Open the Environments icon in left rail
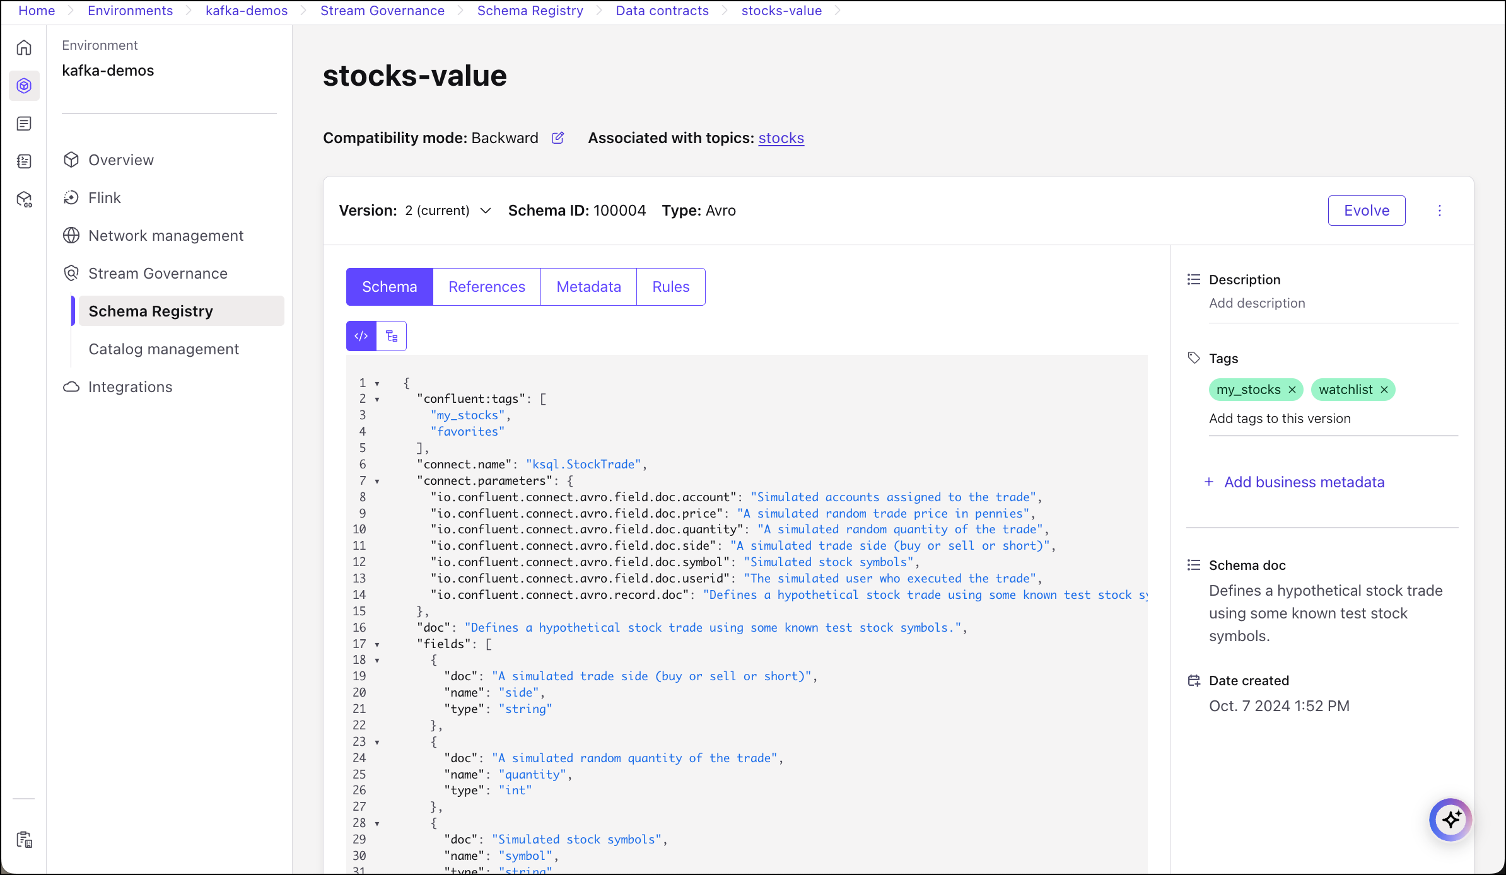 [x=24, y=86]
